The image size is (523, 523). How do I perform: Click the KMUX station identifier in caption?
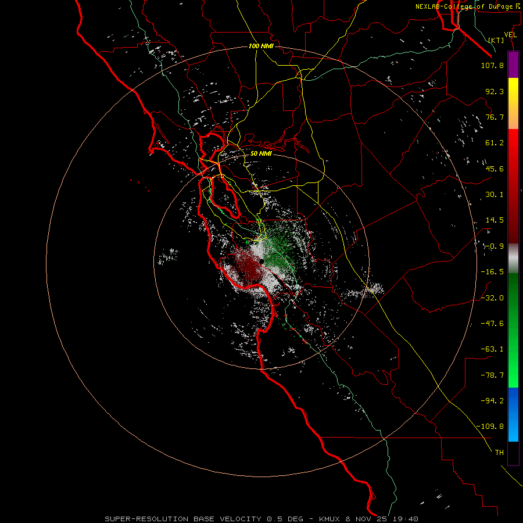[329, 519]
